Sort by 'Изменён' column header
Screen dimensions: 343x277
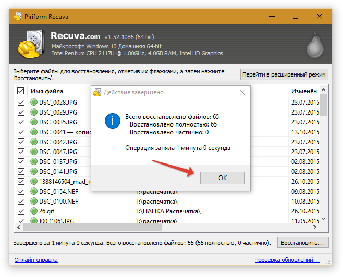pos(304,91)
